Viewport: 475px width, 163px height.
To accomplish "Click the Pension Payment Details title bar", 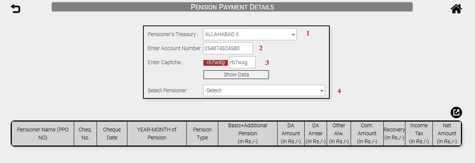I will click(x=232, y=7).
